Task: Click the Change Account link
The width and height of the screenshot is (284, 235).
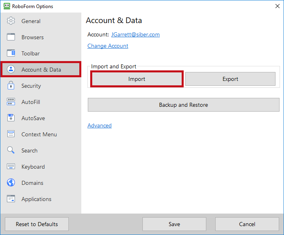Action: click(108, 46)
